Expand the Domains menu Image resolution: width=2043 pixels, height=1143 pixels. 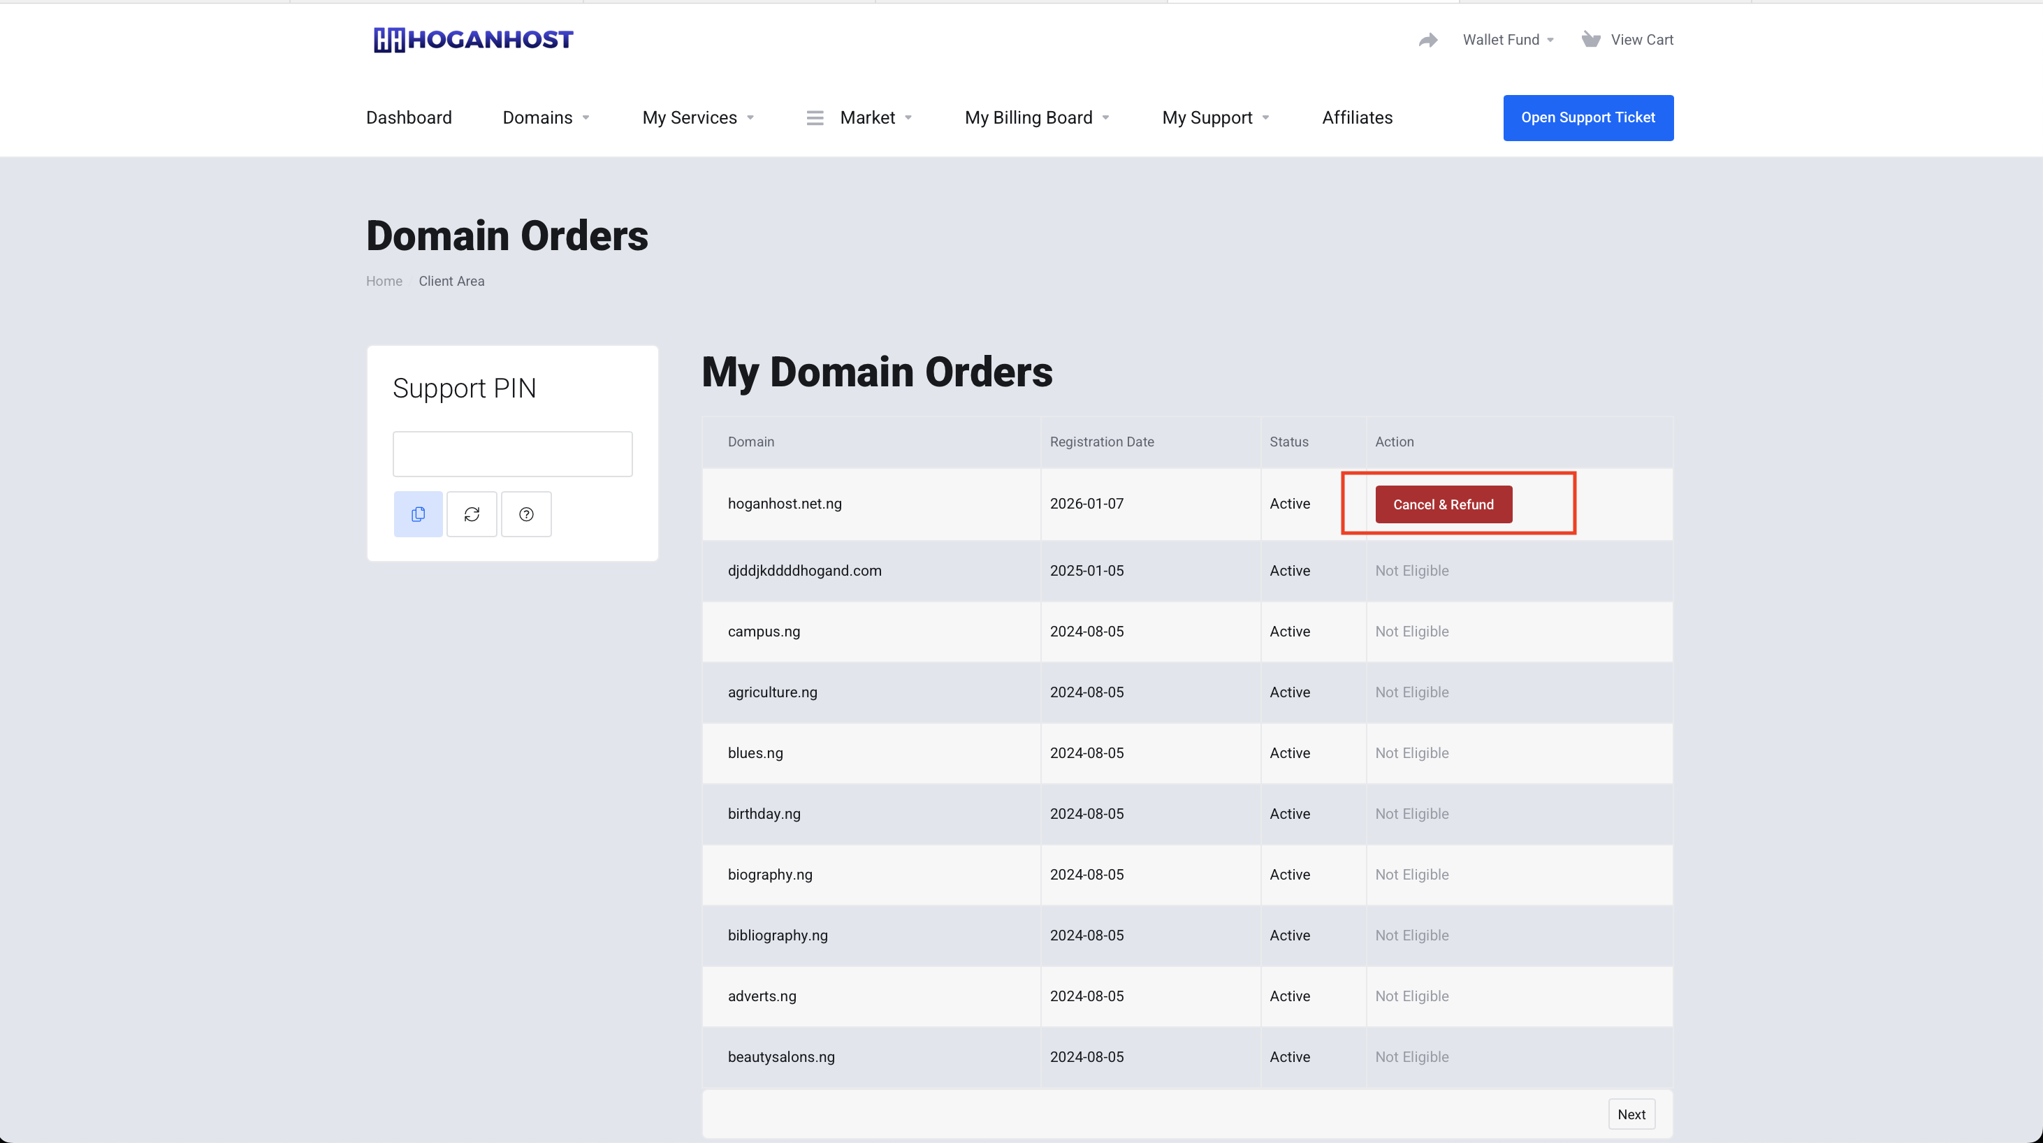point(546,117)
